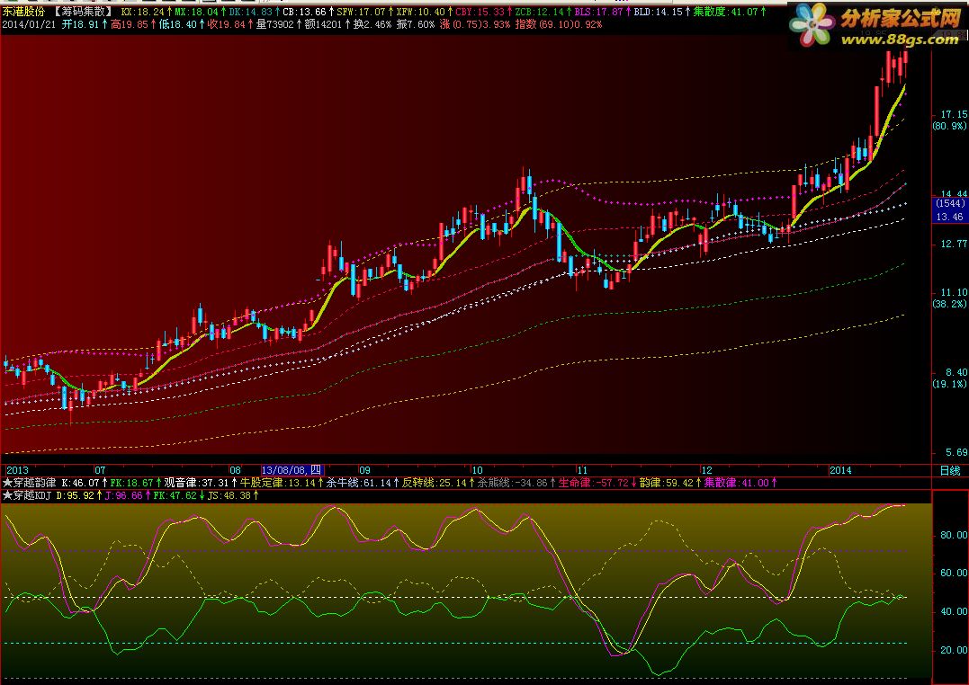969x685 pixels.
Task: Click the ★穿越韵律 indicator name
Action: pyautogui.click(x=29, y=483)
